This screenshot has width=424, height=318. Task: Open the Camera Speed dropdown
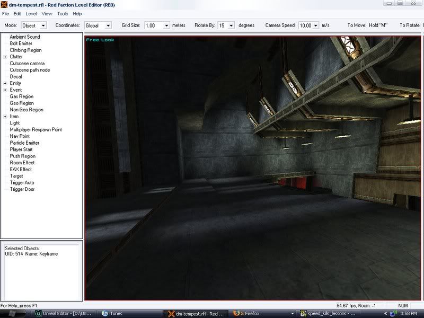tap(315, 25)
